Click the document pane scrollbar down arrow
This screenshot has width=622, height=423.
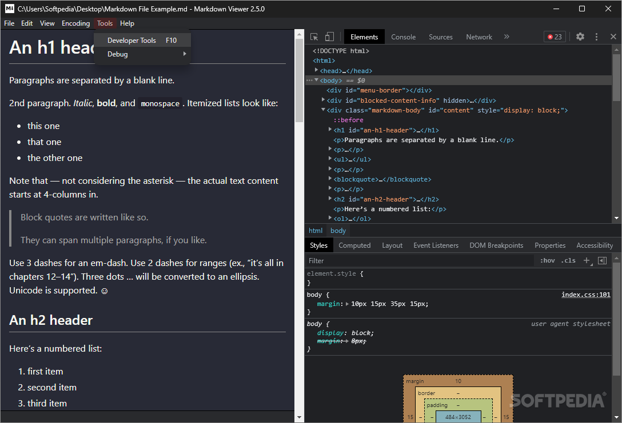299,417
